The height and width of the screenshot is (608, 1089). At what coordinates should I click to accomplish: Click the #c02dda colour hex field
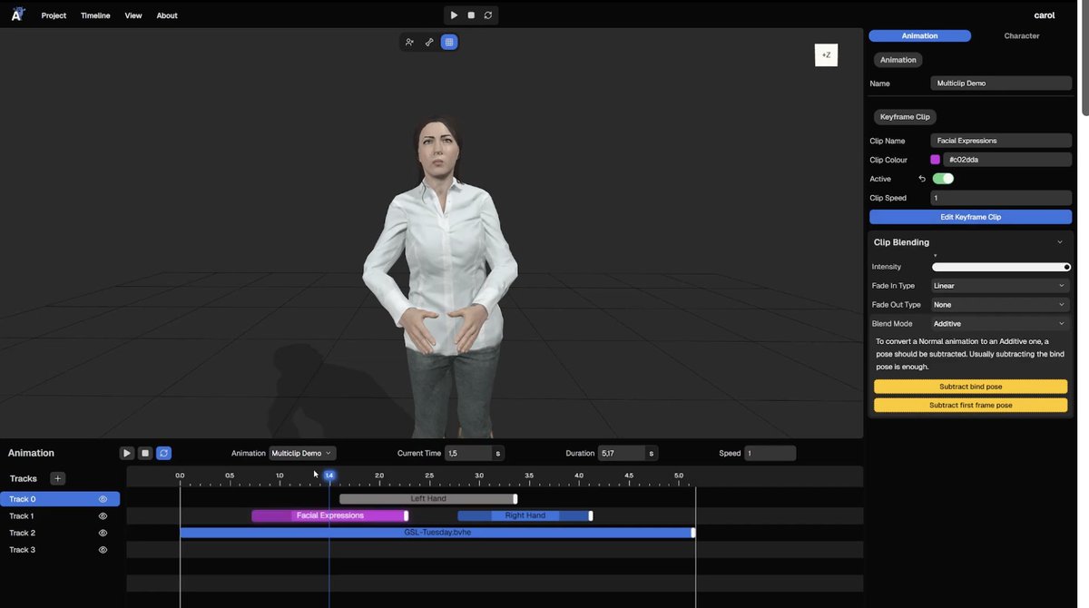[x=1007, y=160]
